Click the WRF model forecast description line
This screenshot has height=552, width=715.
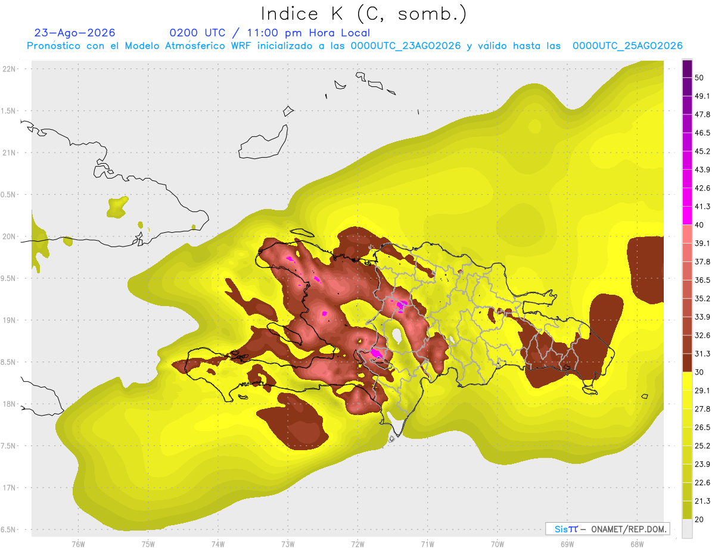(355, 46)
